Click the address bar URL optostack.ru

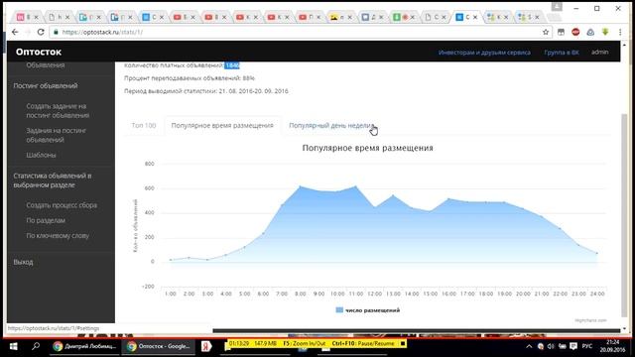(x=102, y=32)
